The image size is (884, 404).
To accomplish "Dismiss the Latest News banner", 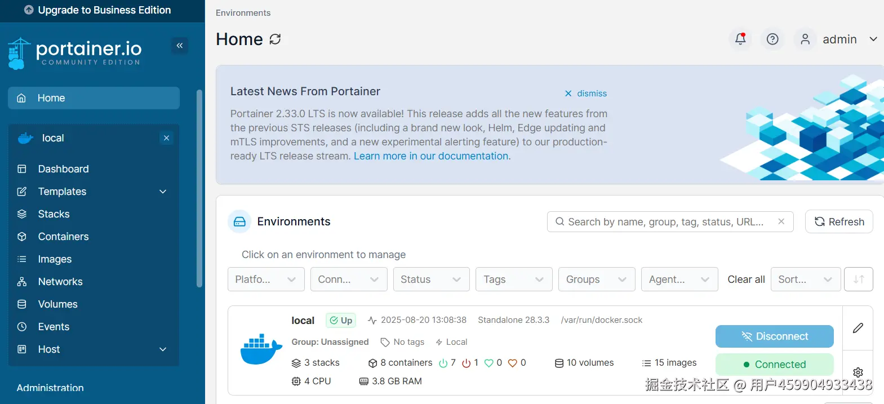I will (586, 94).
